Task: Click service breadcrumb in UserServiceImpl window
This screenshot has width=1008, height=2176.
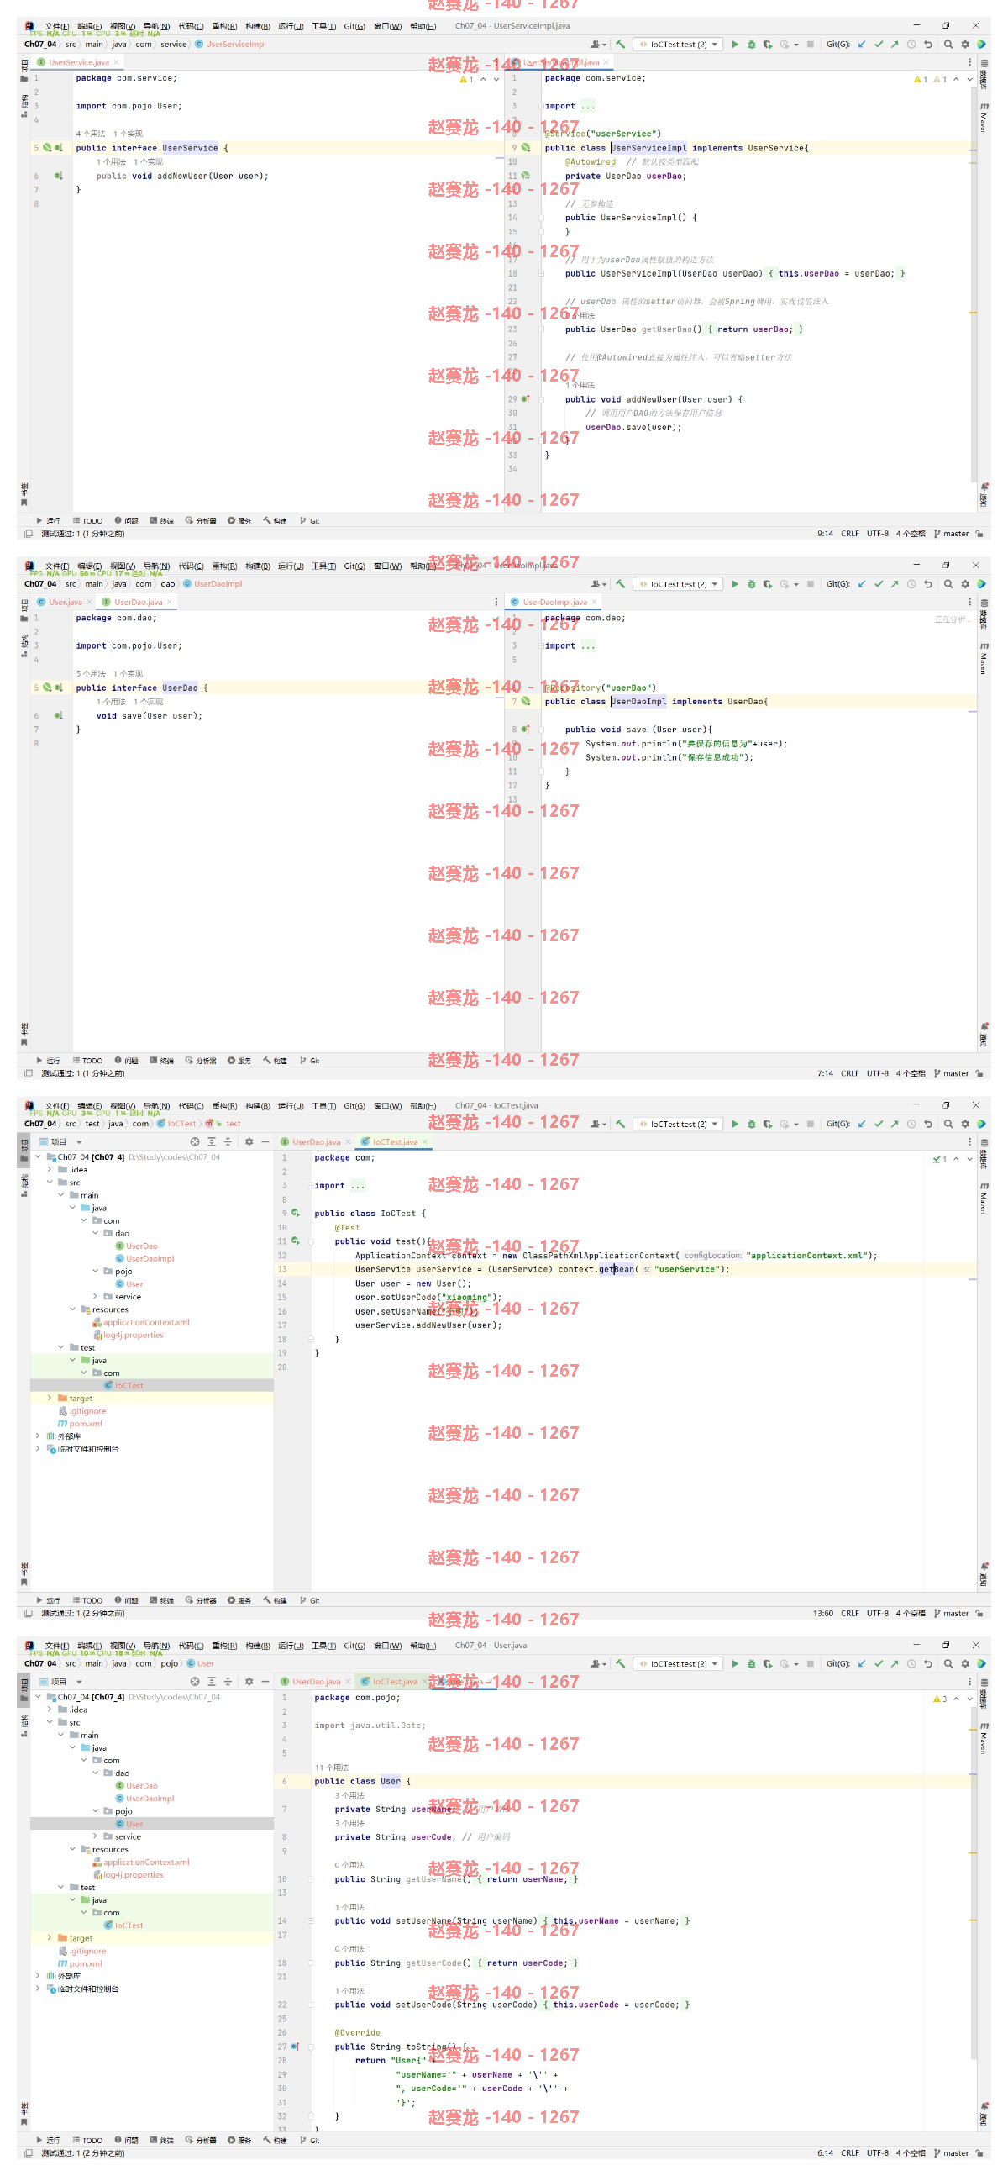Action: [173, 44]
